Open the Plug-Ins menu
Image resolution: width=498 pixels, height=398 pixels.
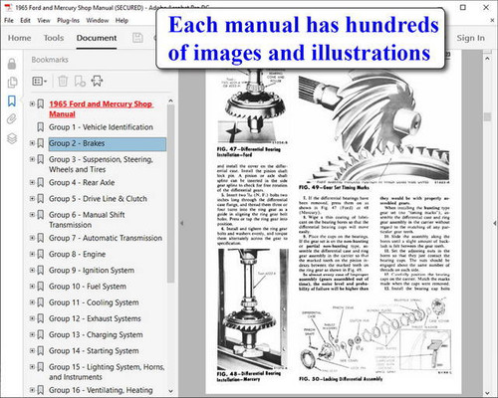click(68, 21)
